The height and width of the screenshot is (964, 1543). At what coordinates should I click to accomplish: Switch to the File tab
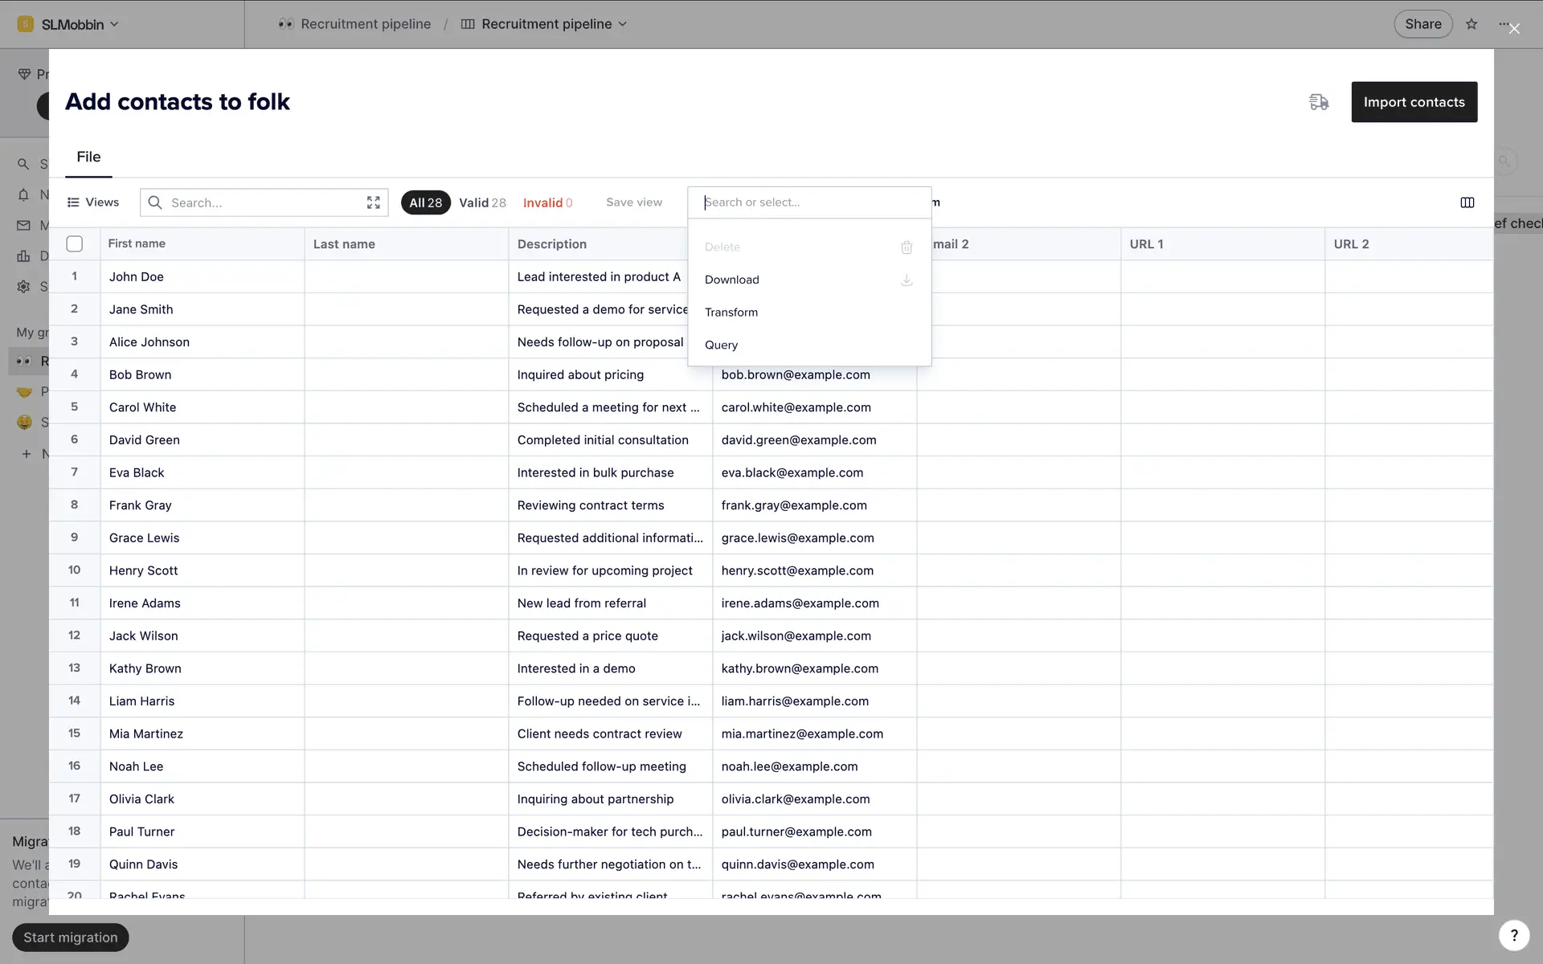point(88,157)
